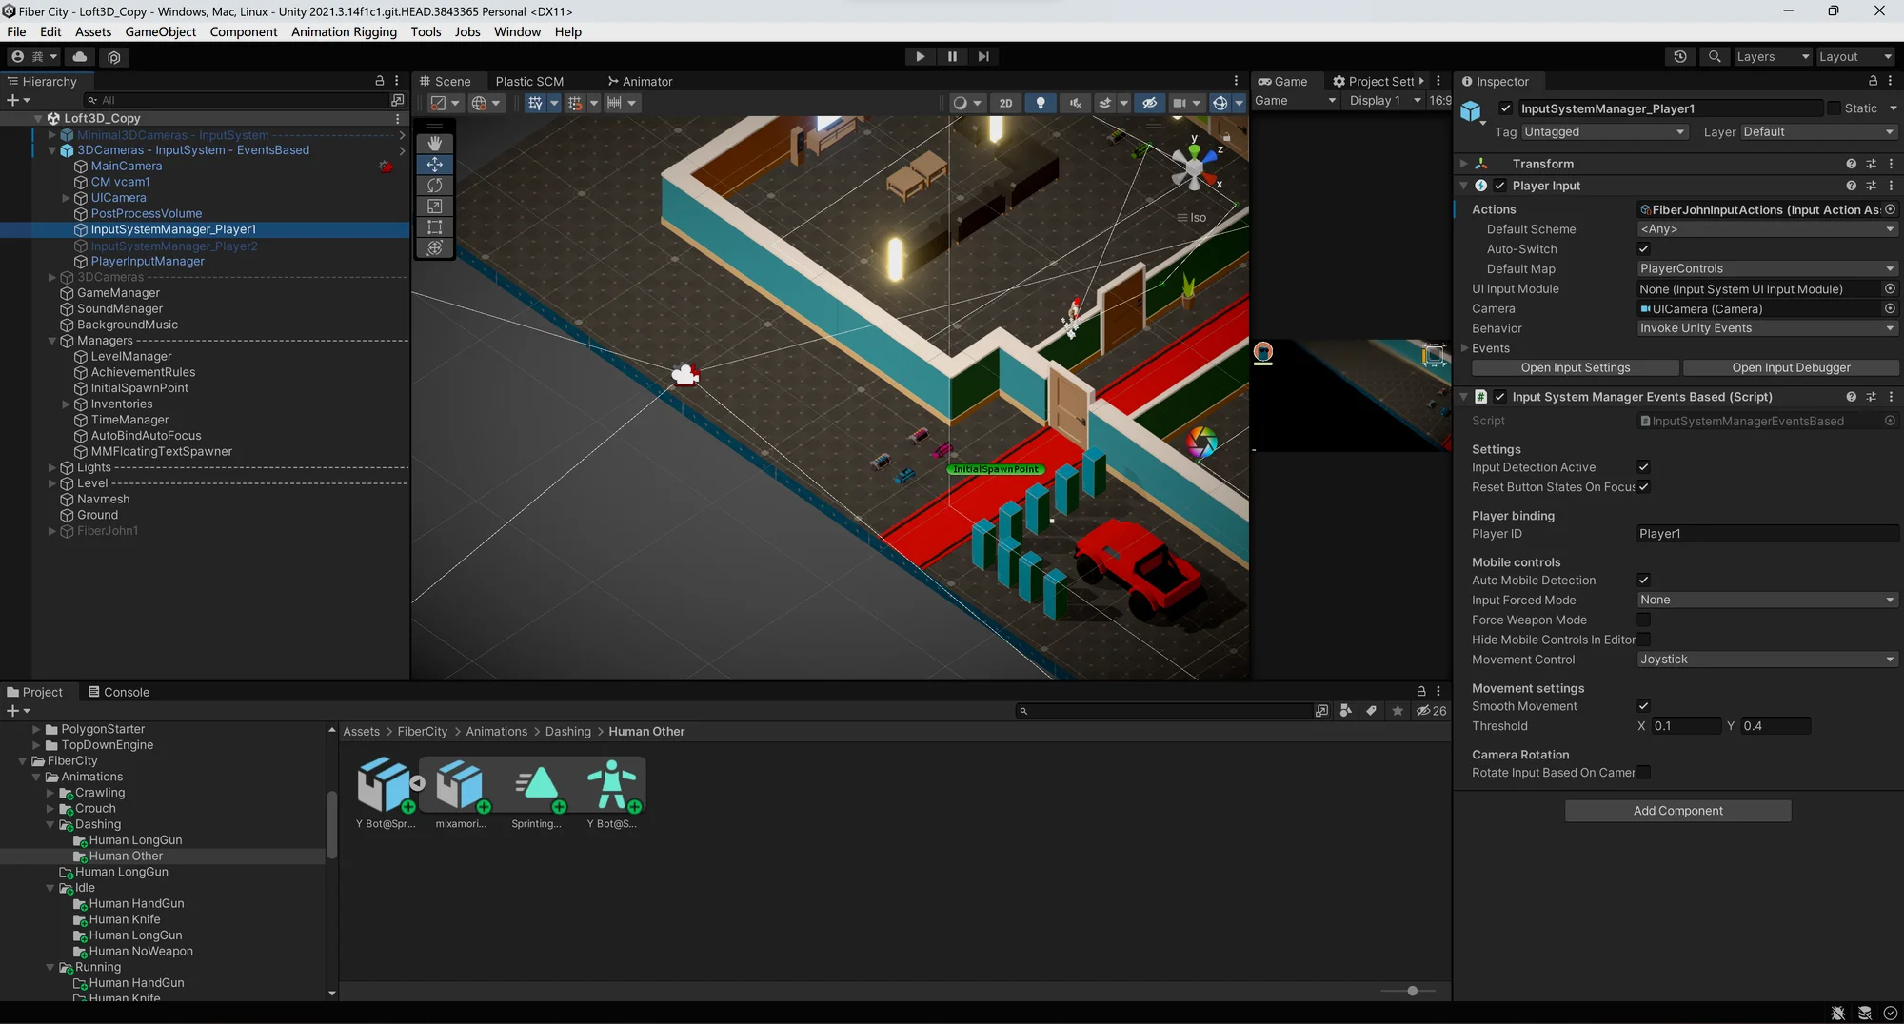Click the Add Component button
This screenshot has width=1904, height=1024.
tap(1677, 811)
